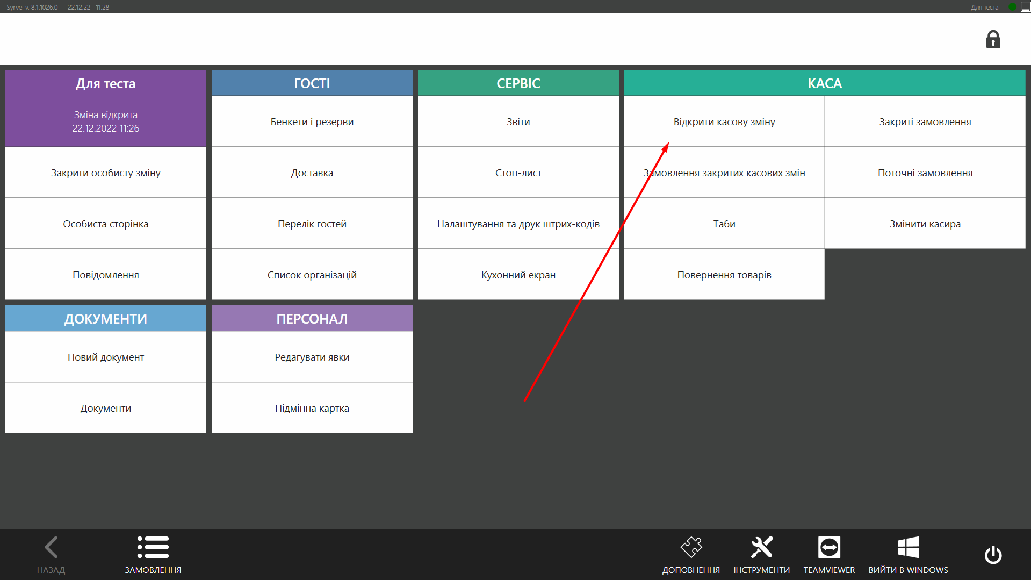Create Новий документ
The height and width of the screenshot is (580, 1031).
coord(106,357)
